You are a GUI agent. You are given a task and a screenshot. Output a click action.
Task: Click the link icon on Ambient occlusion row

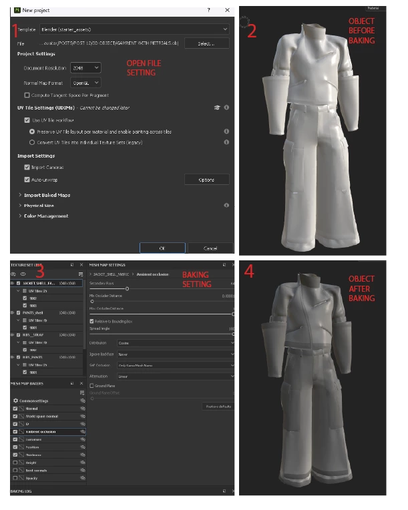[83, 432]
